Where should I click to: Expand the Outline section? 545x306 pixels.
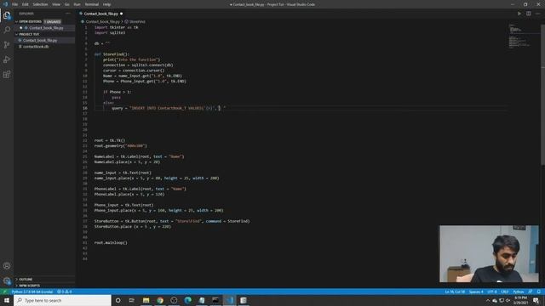[x=25, y=280]
